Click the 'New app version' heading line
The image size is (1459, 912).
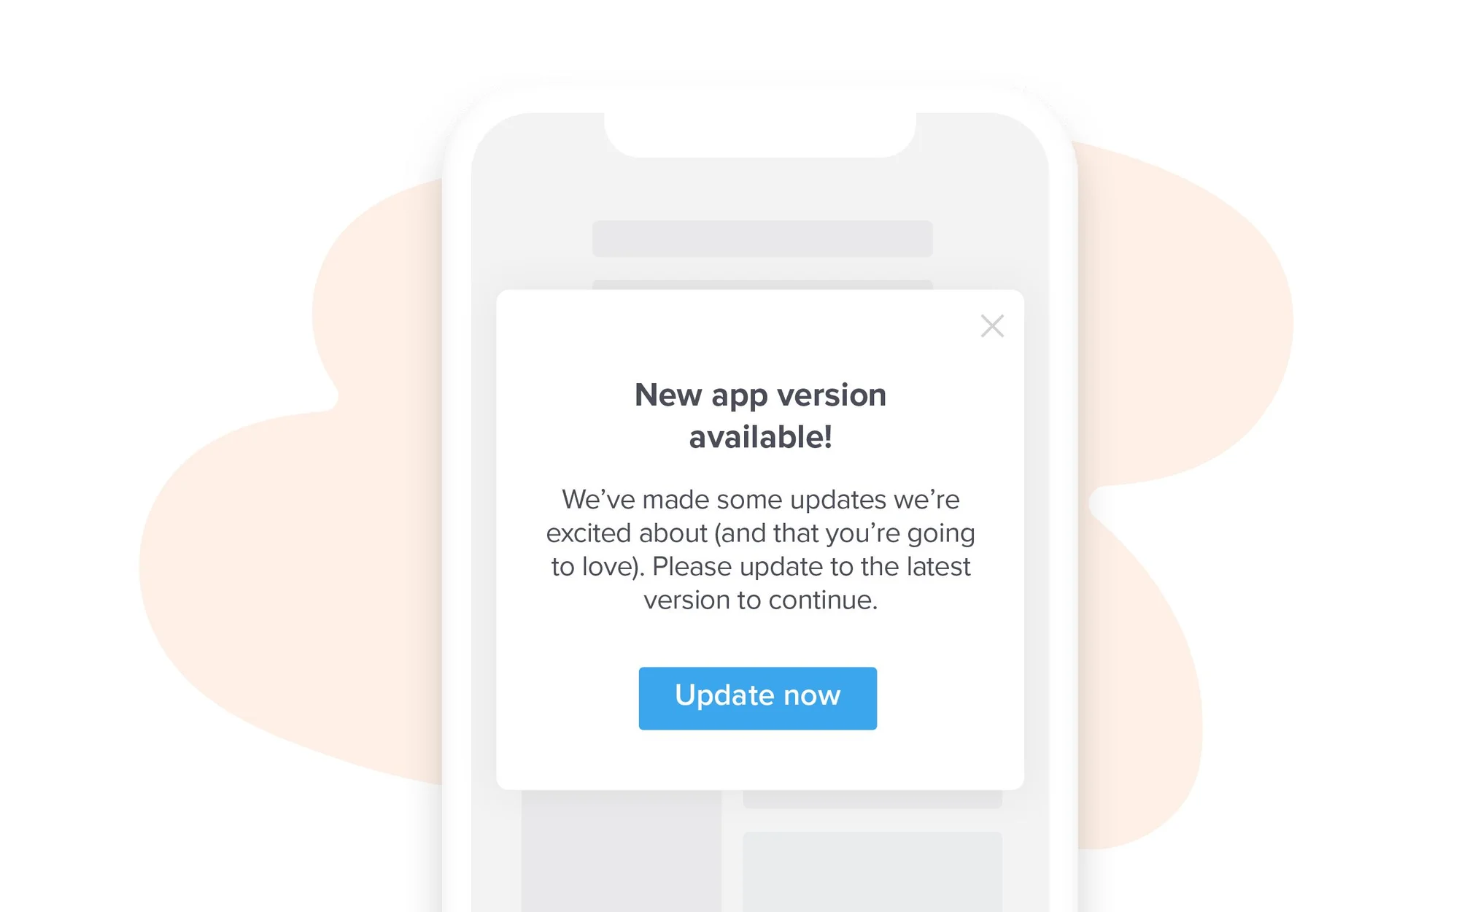(x=760, y=395)
